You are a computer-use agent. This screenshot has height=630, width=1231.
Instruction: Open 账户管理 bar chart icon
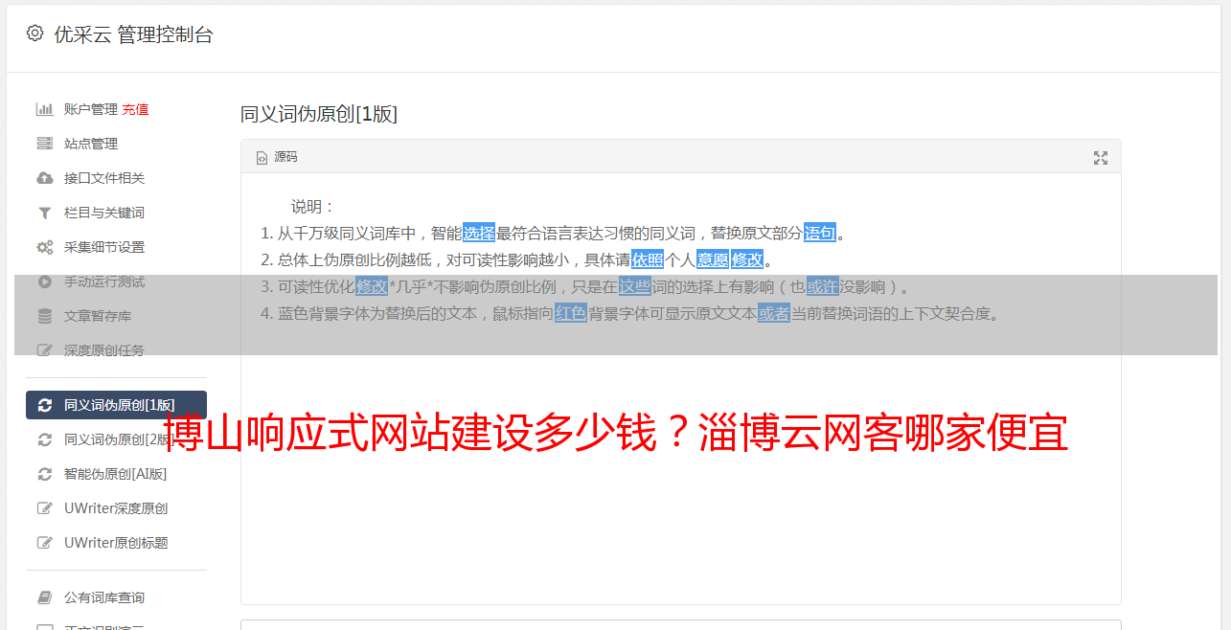tap(44, 109)
